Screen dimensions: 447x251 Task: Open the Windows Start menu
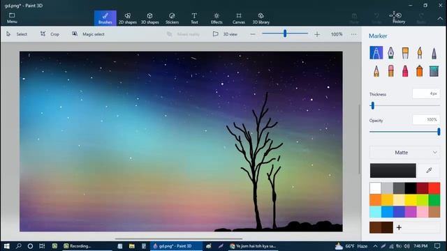point(6,246)
